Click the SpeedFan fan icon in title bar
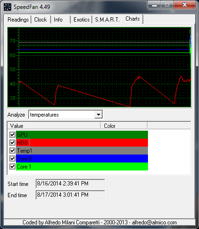The image size is (199, 229). pyautogui.click(x=7, y=7)
